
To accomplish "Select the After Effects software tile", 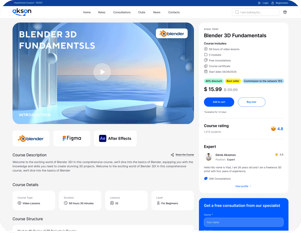I will pyautogui.click(x=115, y=138).
